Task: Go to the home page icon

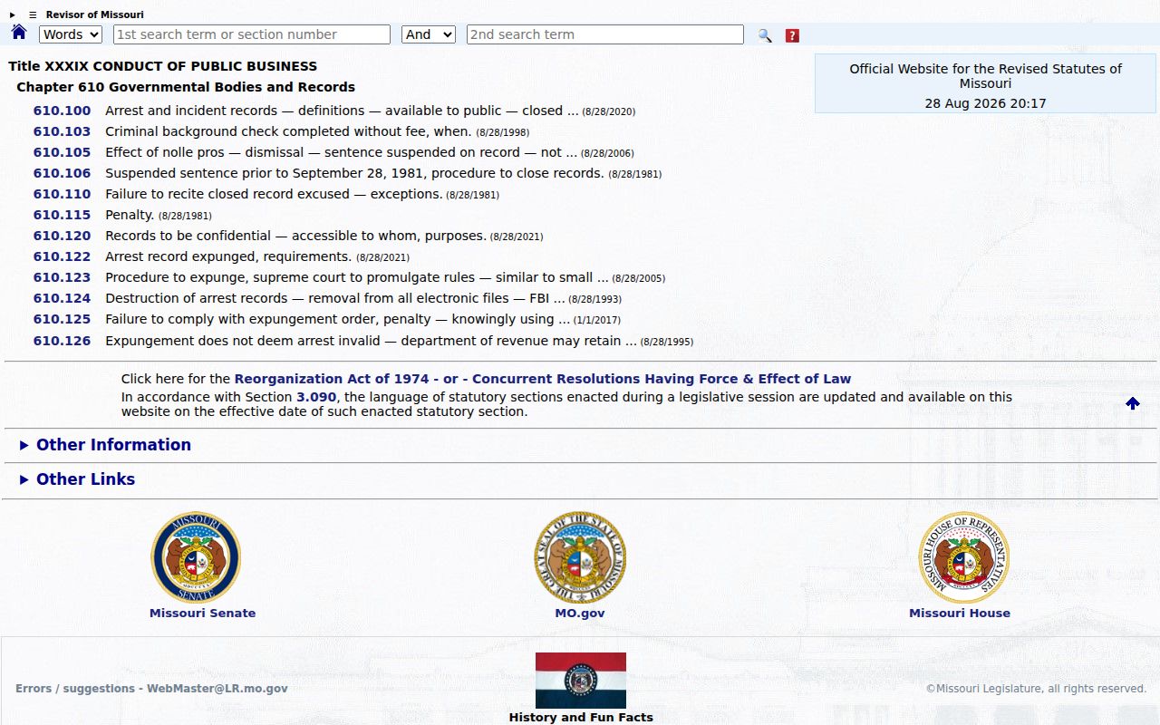Action: (19, 33)
